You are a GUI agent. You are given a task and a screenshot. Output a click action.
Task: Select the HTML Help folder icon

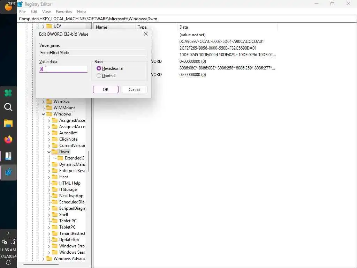(55, 183)
